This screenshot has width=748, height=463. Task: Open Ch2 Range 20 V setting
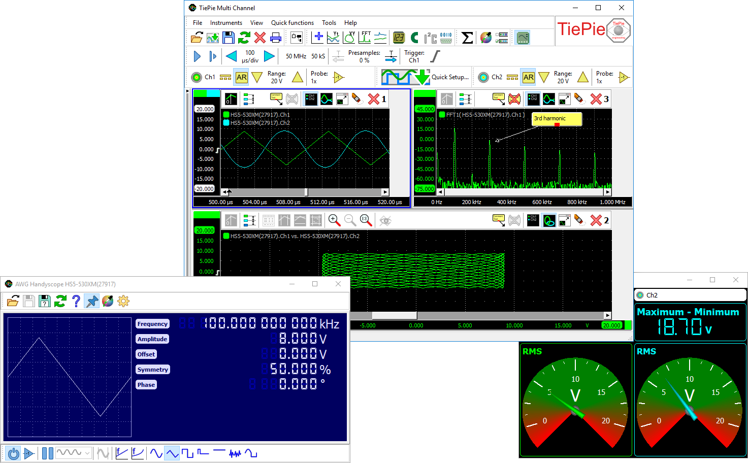tap(563, 77)
